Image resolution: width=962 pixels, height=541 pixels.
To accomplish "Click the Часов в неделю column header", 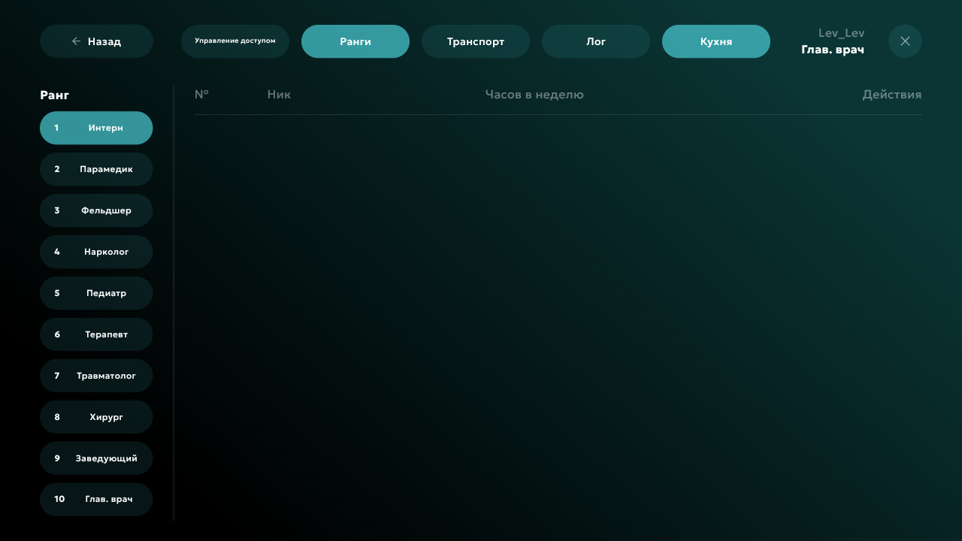I will point(534,95).
